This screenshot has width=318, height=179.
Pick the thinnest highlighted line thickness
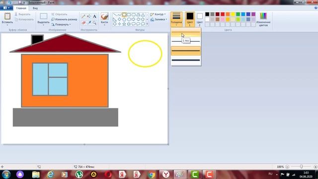coord(186,33)
